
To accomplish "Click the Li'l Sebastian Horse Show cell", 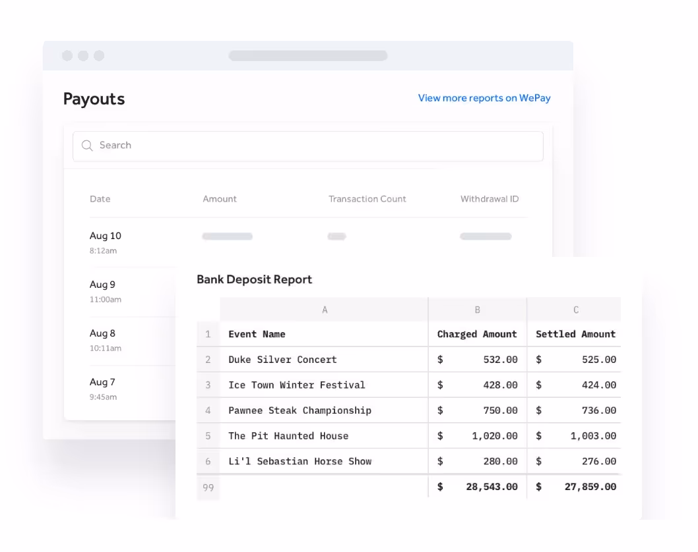I will pyautogui.click(x=324, y=461).
